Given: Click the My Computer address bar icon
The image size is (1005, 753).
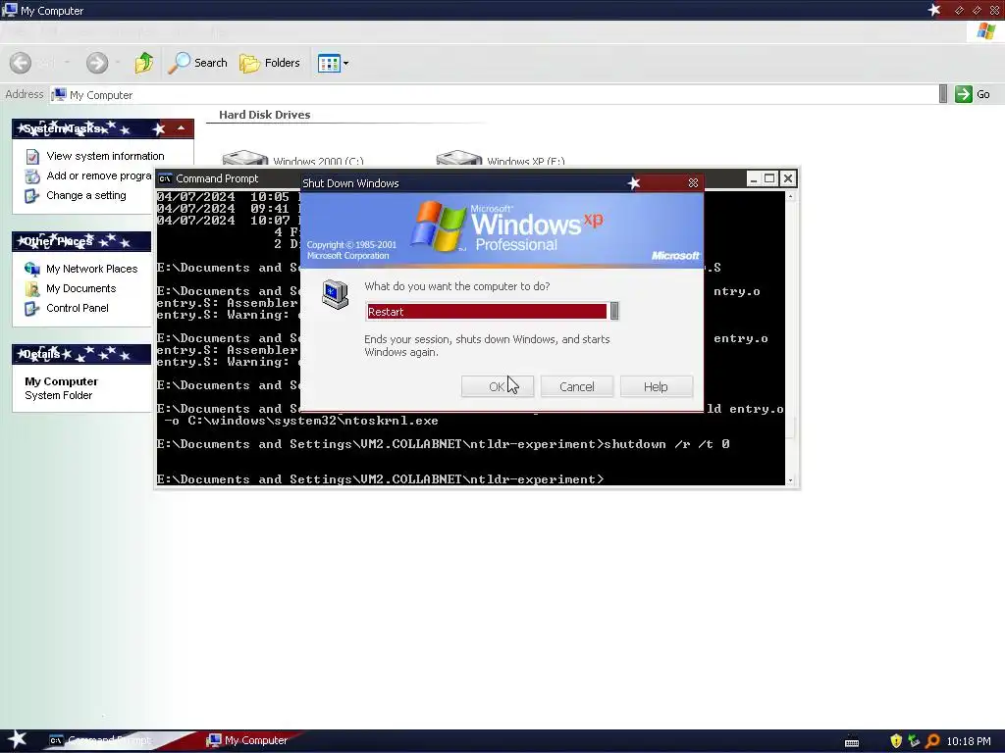Looking at the screenshot, I should click(x=59, y=95).
